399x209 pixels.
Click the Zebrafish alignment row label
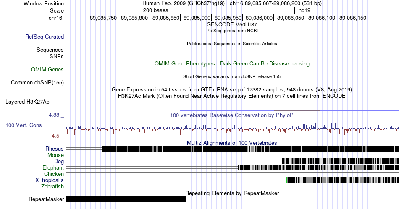(52, 186)
